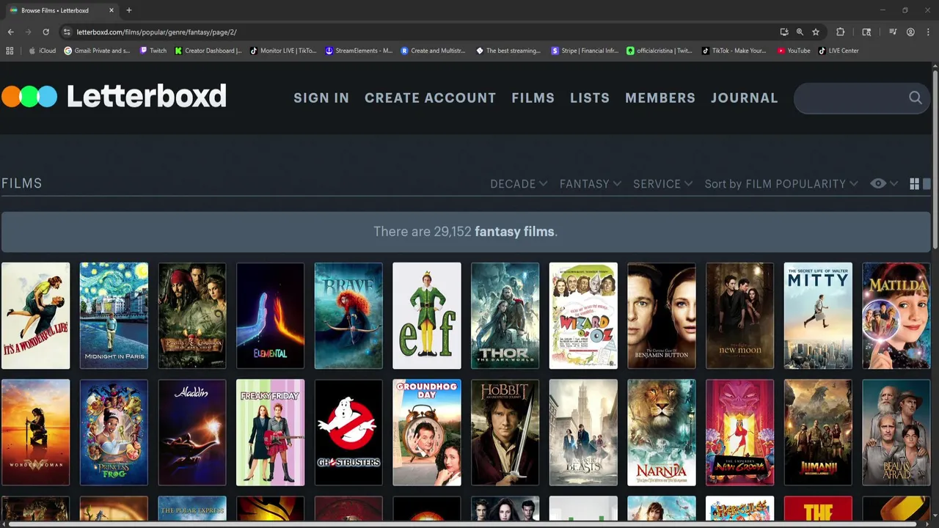Click the Letterboxd logo
Screen dimensions: 939x528
114,96
